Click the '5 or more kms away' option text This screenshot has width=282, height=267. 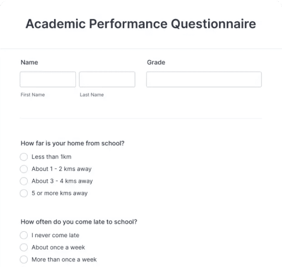(x=60, y=193)
